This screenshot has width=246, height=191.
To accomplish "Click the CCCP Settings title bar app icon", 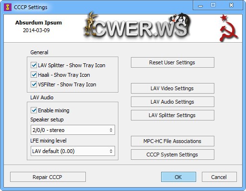I will [x=8, y=7].
